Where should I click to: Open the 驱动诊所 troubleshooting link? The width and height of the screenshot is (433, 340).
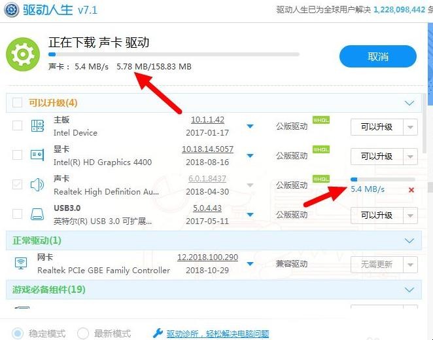click(218, 334)
